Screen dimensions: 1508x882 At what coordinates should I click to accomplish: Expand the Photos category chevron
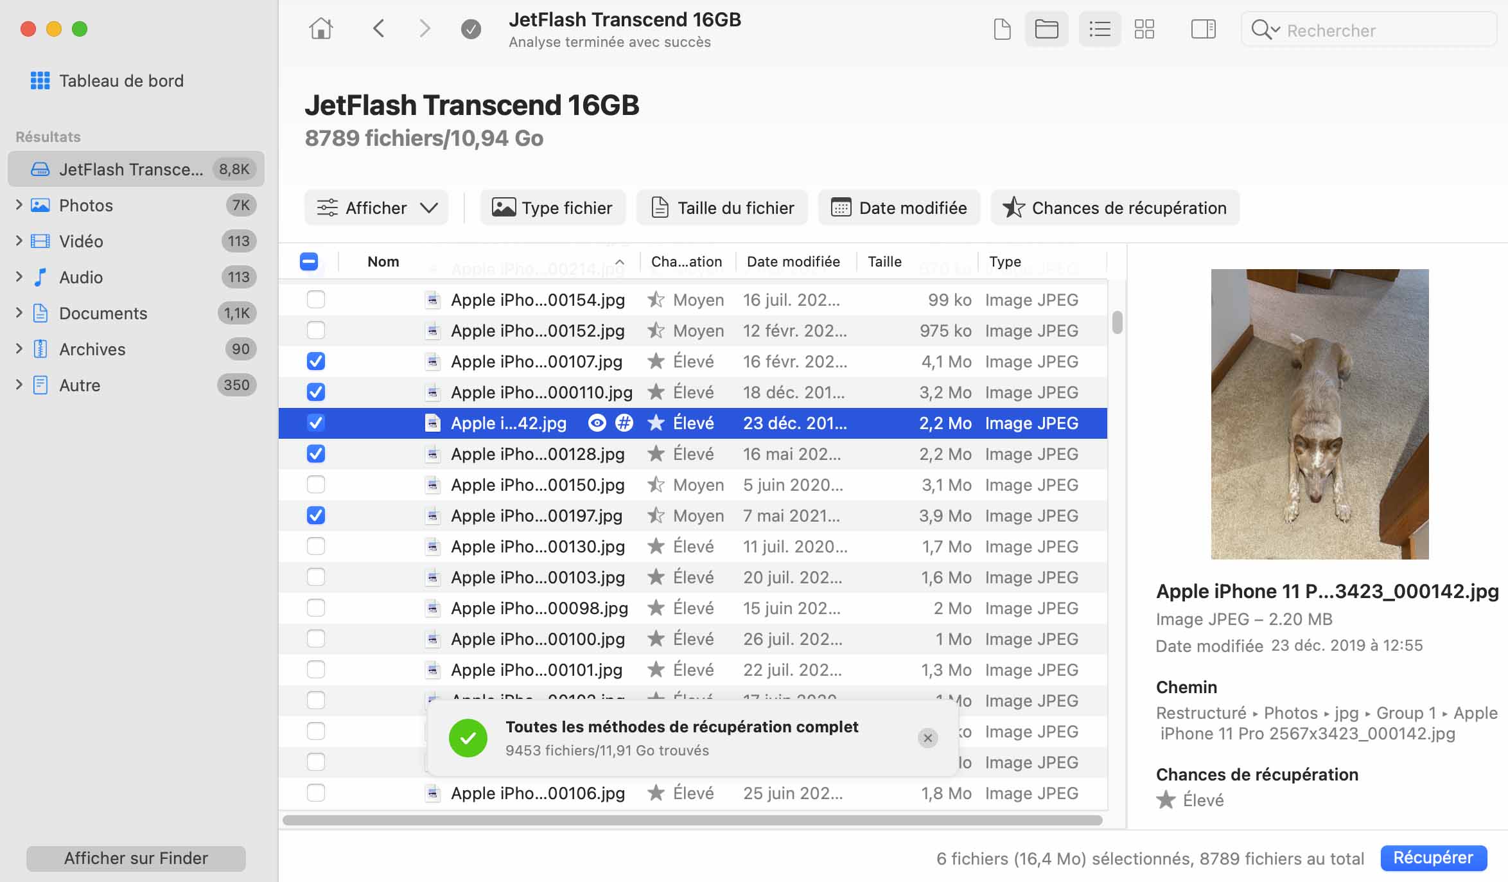tap(19, 205)
